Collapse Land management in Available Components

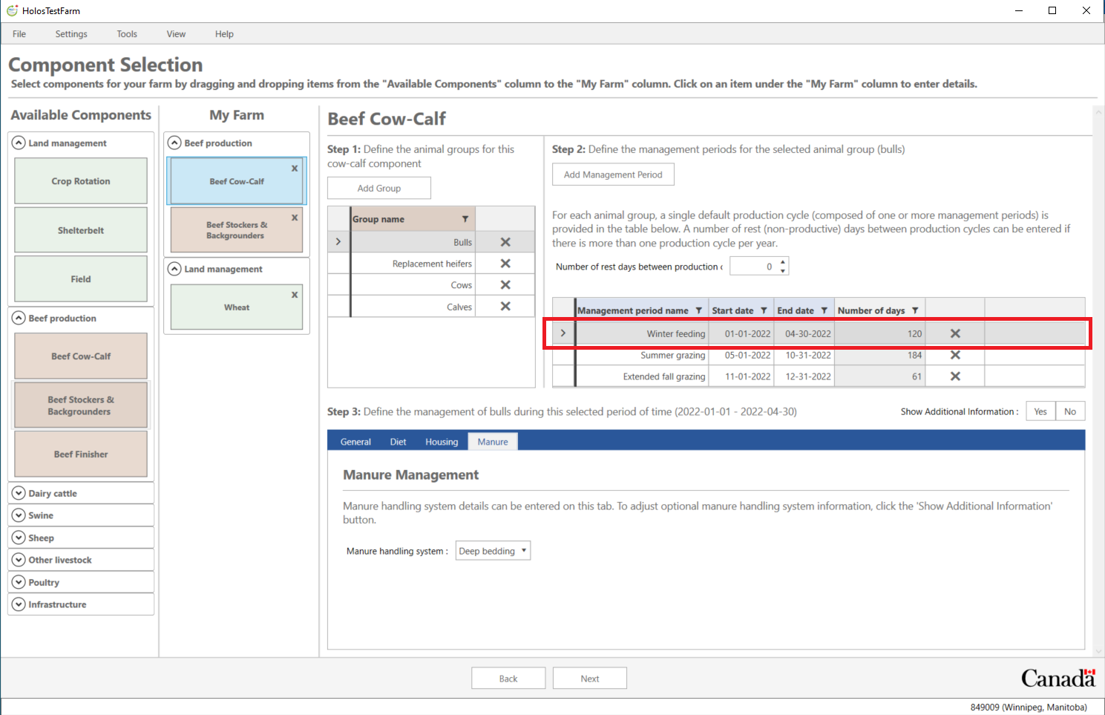[19, 143]
